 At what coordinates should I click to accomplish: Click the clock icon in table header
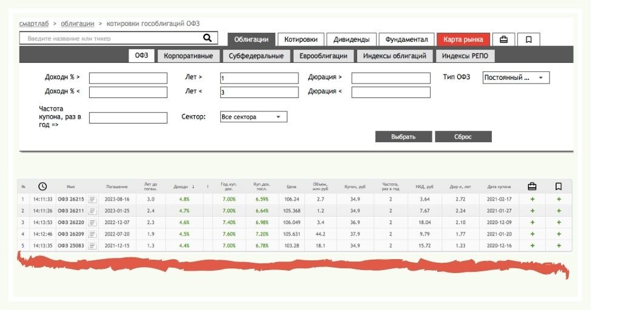[x=42, y=186]
